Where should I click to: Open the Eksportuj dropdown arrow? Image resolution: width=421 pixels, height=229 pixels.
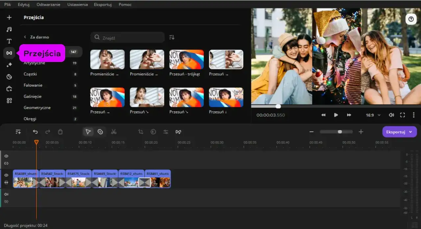(x=410, y=132)
